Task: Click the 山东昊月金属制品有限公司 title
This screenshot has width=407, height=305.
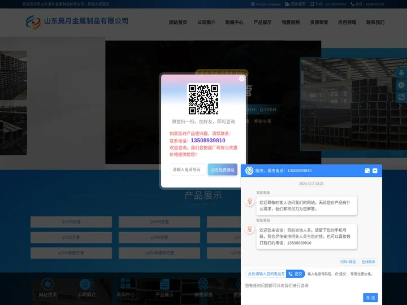Action: point(86,21)
